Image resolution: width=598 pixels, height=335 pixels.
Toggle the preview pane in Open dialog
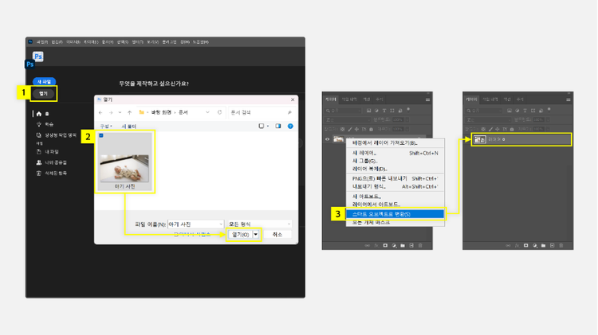coord(278,126)
